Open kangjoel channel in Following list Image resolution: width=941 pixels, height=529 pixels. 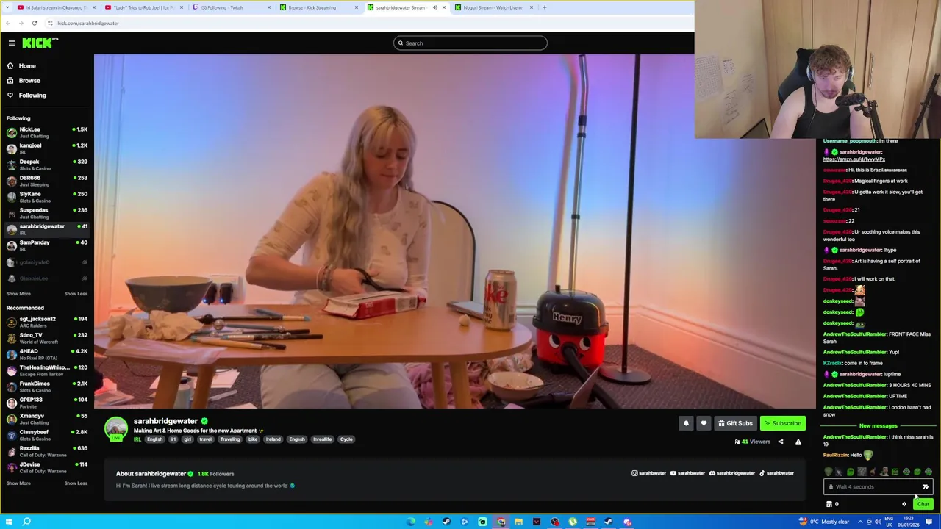[46, 148]
